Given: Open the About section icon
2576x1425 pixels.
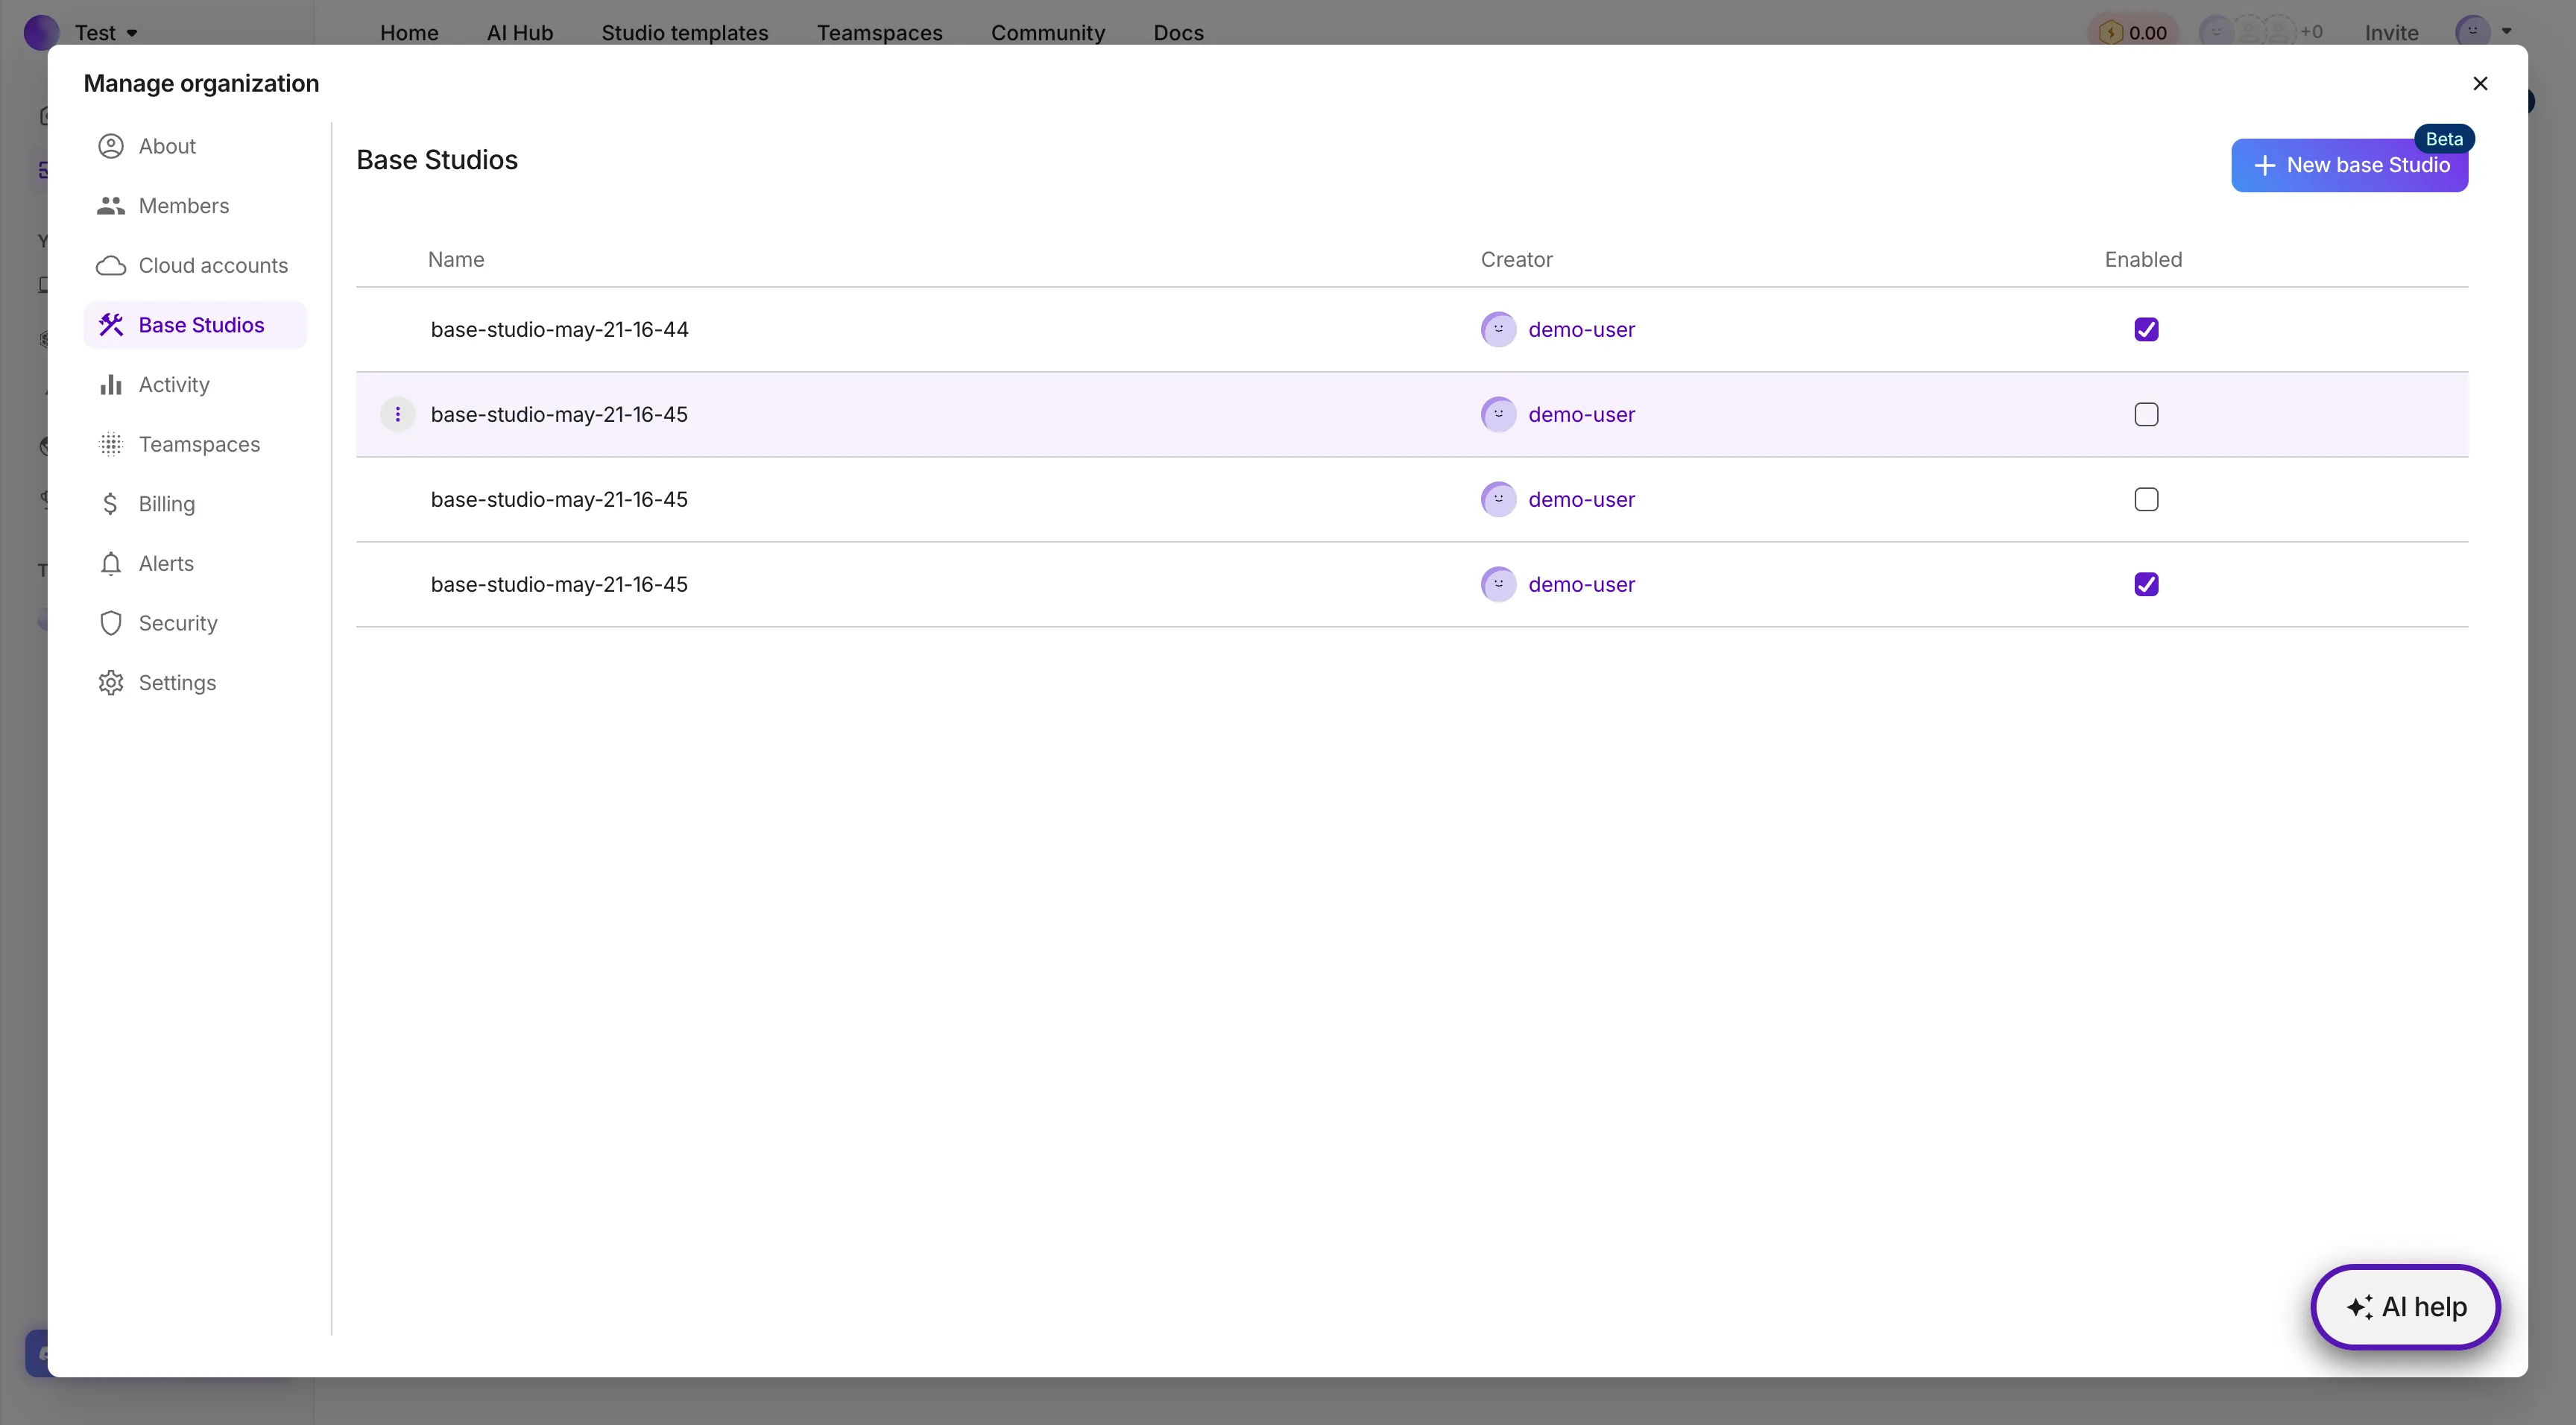Looking at the screenshot, I should 111,146.
